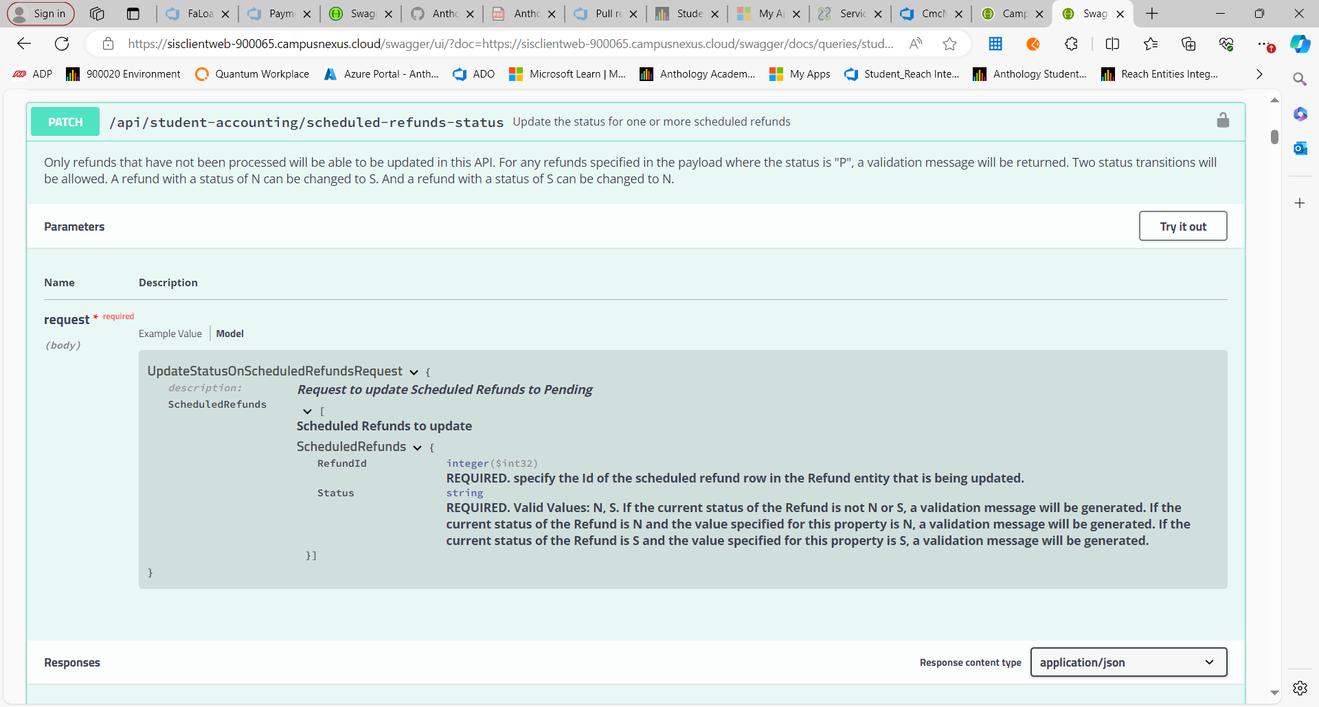This screenshot has height=707, width=1319.
Task: Click the RefundId property name
Action: pos(342,464)
